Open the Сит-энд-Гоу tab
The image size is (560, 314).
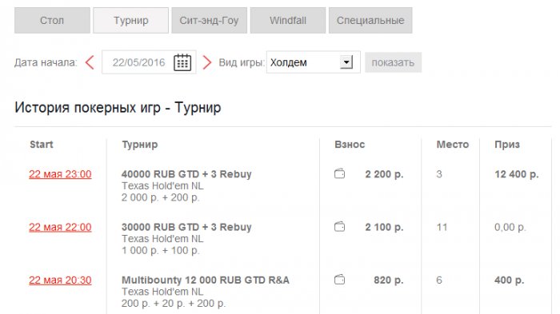(210, 20)
